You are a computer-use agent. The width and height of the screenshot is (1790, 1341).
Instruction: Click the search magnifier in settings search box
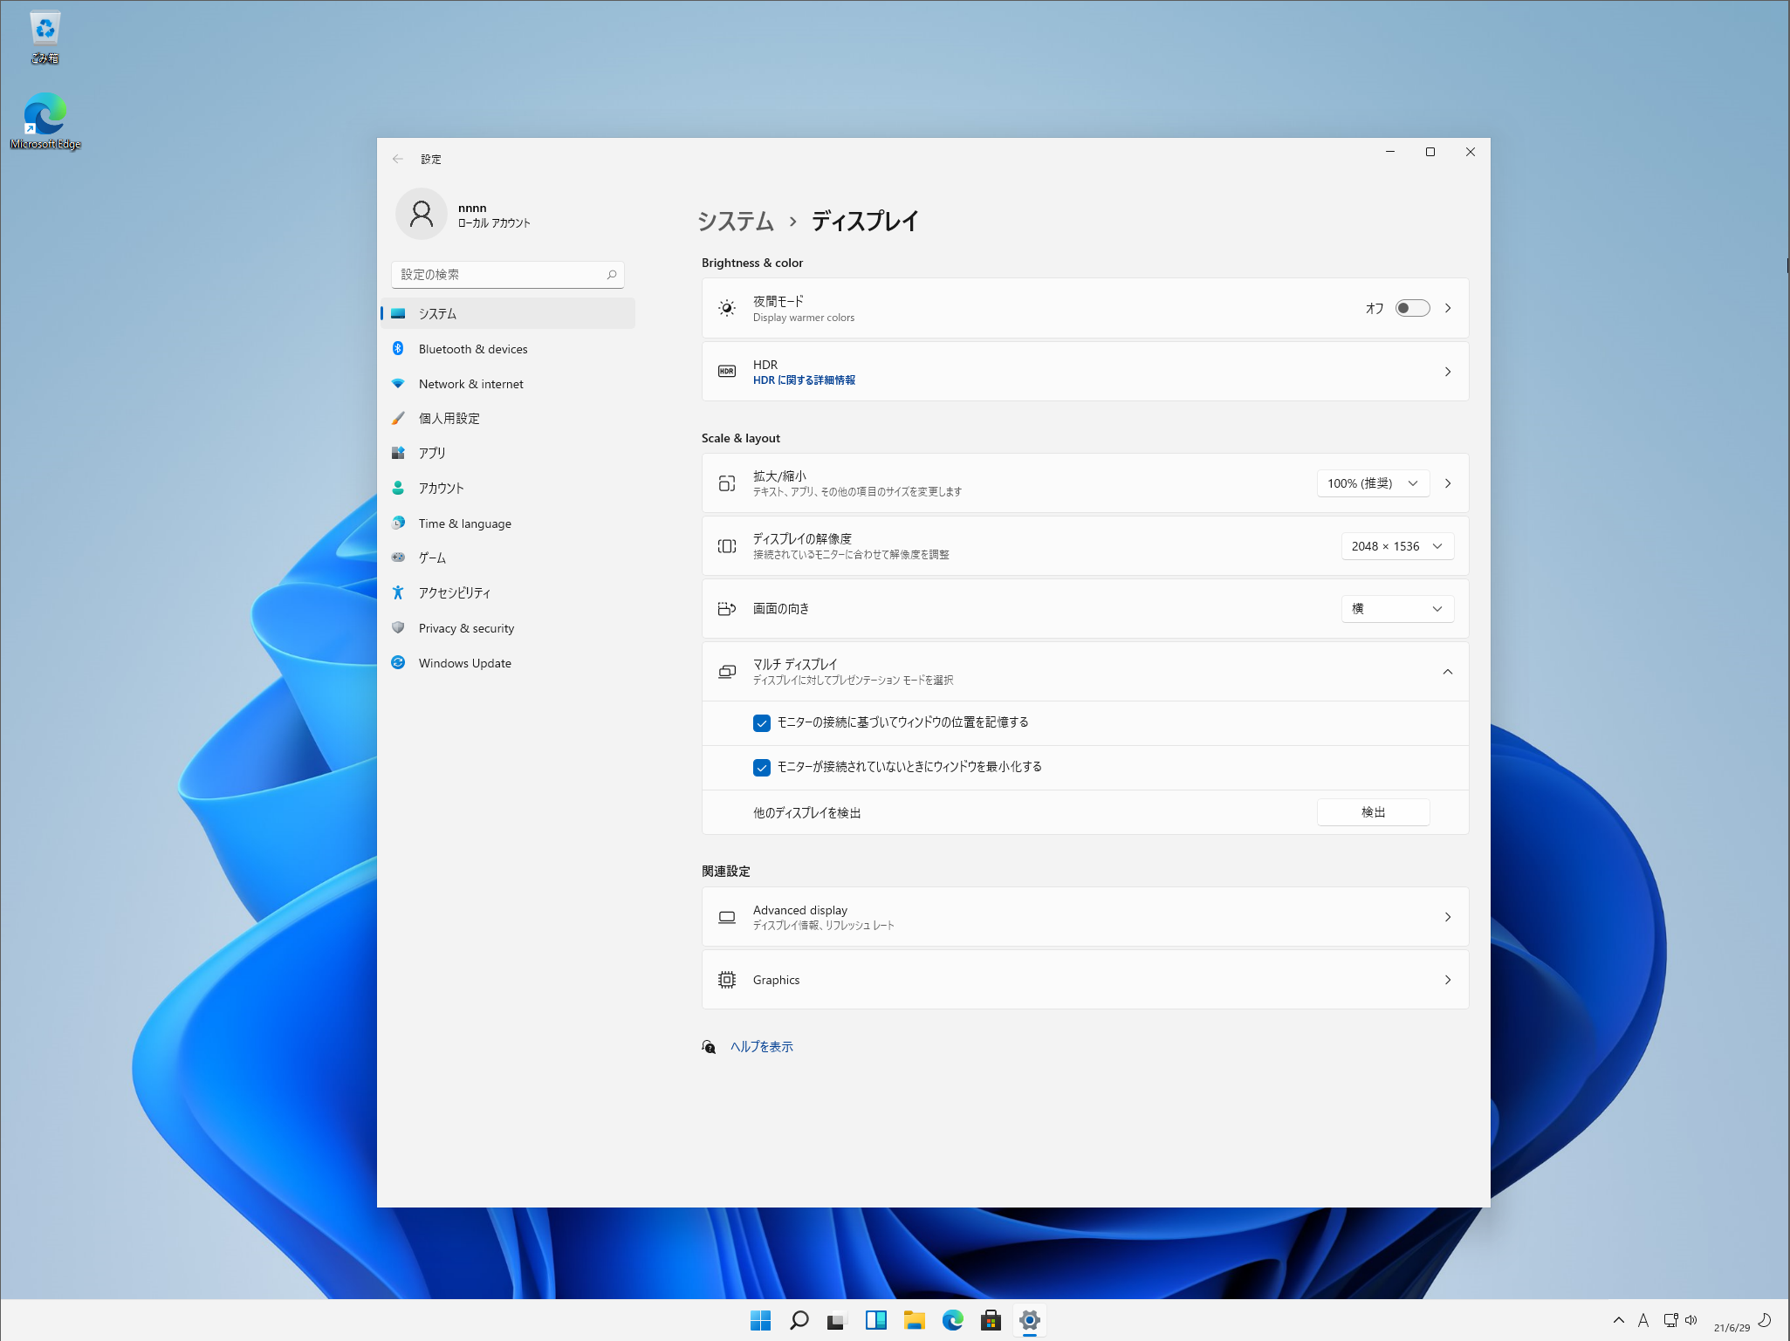pyautogui.click(x=612, y=275)
